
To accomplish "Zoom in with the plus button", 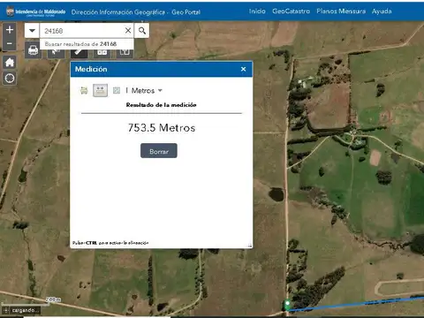I will [x=10, y=29].
